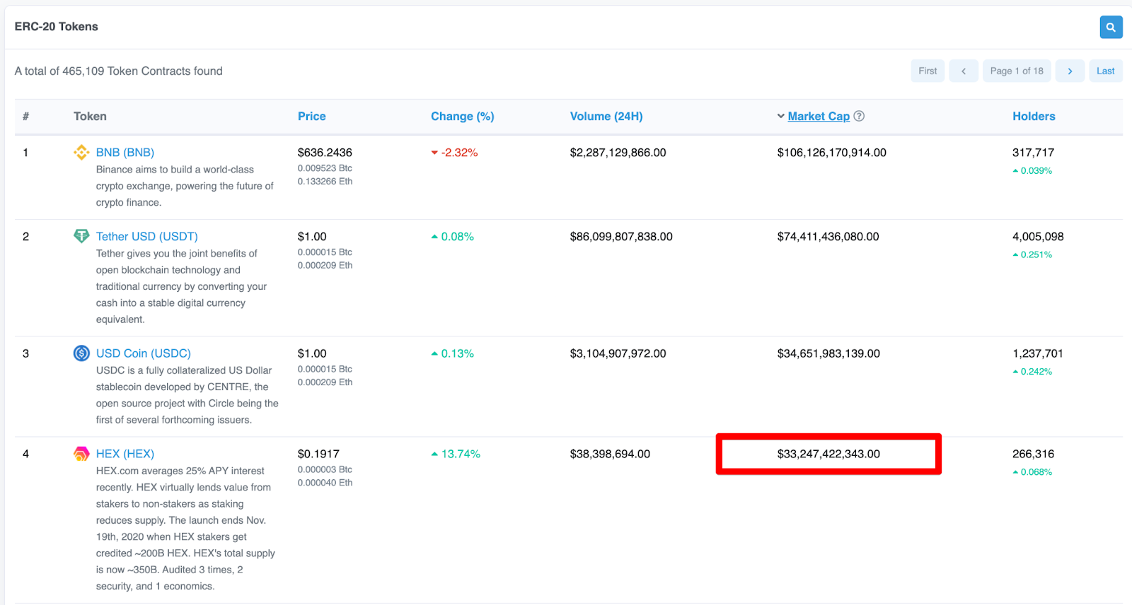Sort table by Market Cap header
Screen dimensions: 1132x605
819,117
